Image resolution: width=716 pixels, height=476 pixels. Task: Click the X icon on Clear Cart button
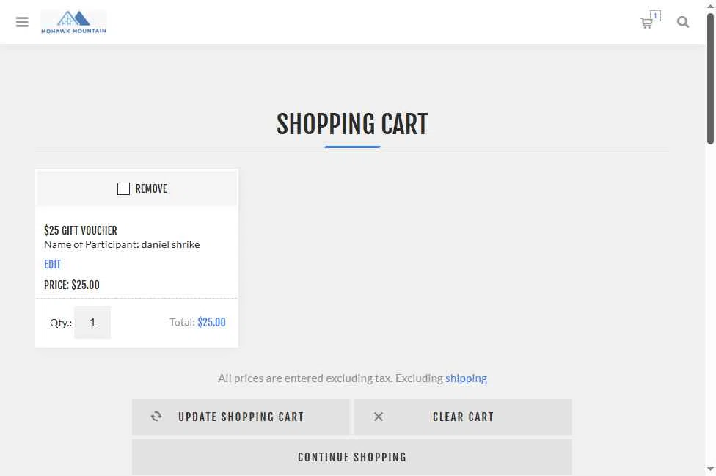[379, 417]
